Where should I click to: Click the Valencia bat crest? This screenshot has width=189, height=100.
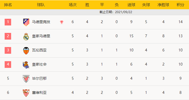tap(26, 50)
